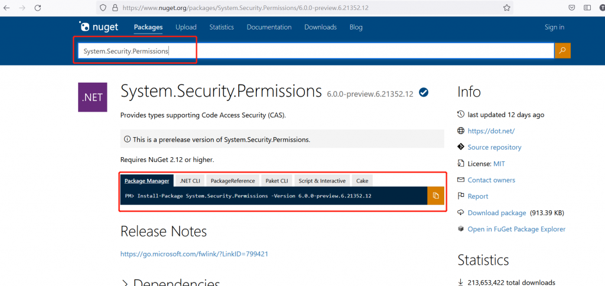Click the prerelease info circle icon

[x=127, y=139]
